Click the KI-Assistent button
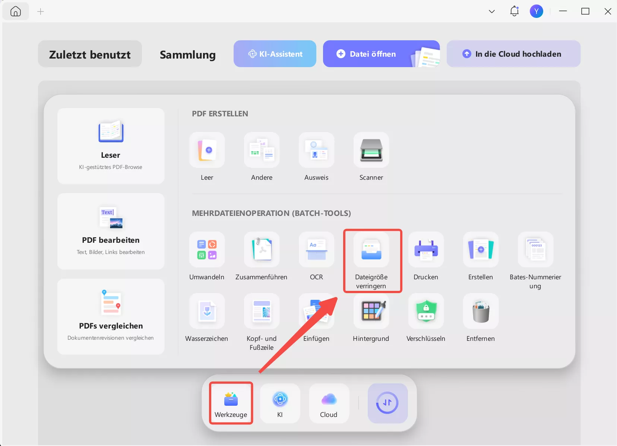This screenshot has width=617, height=446. (x=275, y=54)
